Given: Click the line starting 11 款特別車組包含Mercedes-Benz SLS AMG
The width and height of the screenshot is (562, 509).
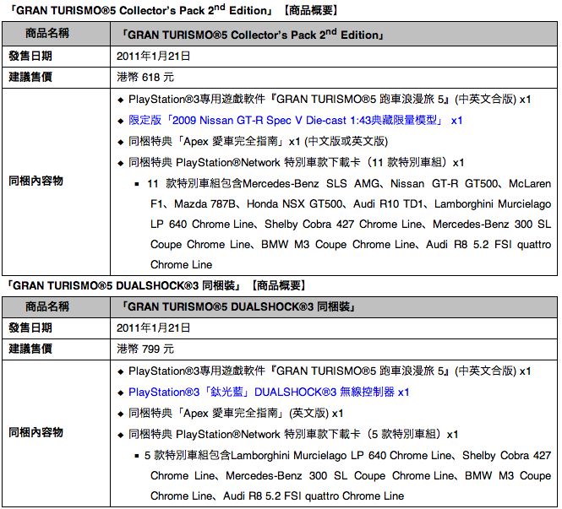Looking at the screenshot, I should pyautogui.click(x=349, y=184).
